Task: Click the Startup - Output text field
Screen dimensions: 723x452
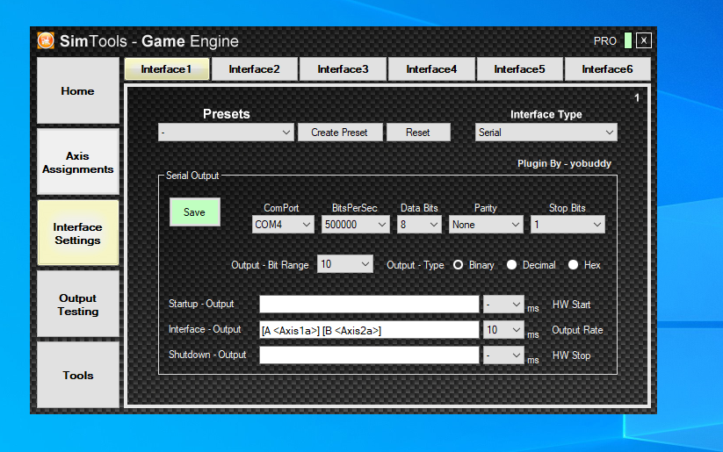Action: (x=369, y=305)
